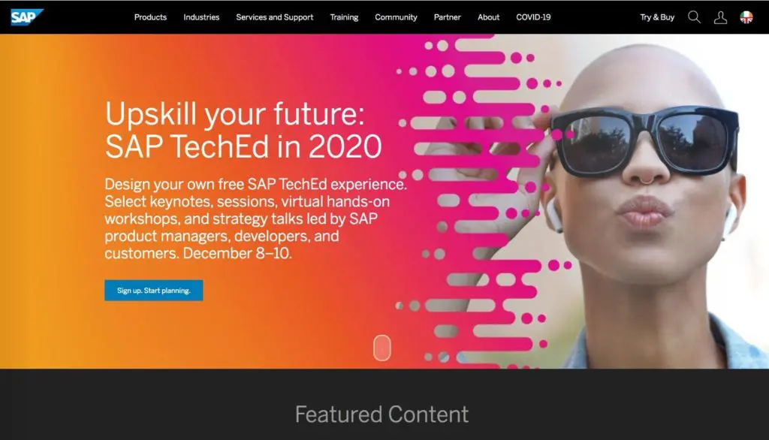
Task: Expand the Products navigation menu
Action: coord(150,17)
